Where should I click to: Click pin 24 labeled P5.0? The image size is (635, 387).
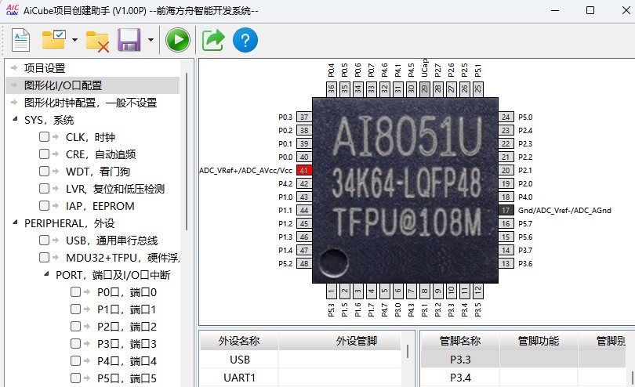506,117
